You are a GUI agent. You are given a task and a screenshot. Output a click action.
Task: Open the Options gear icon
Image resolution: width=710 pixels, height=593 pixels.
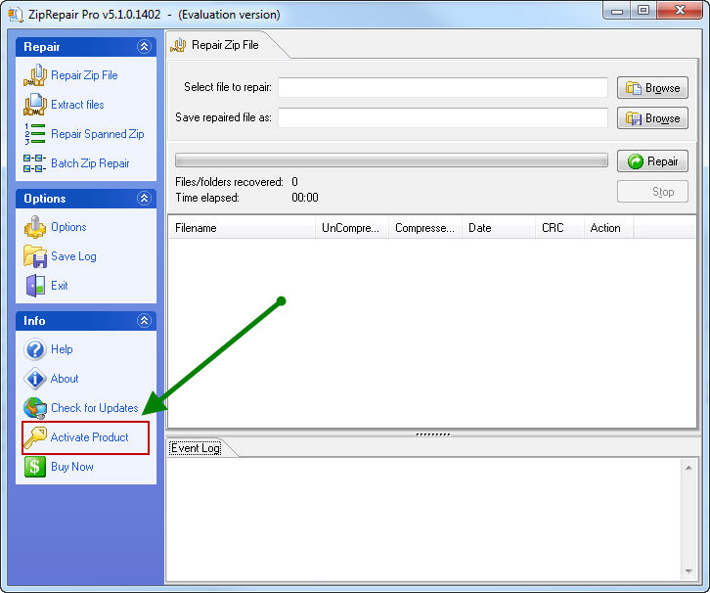tap(35, 227)
